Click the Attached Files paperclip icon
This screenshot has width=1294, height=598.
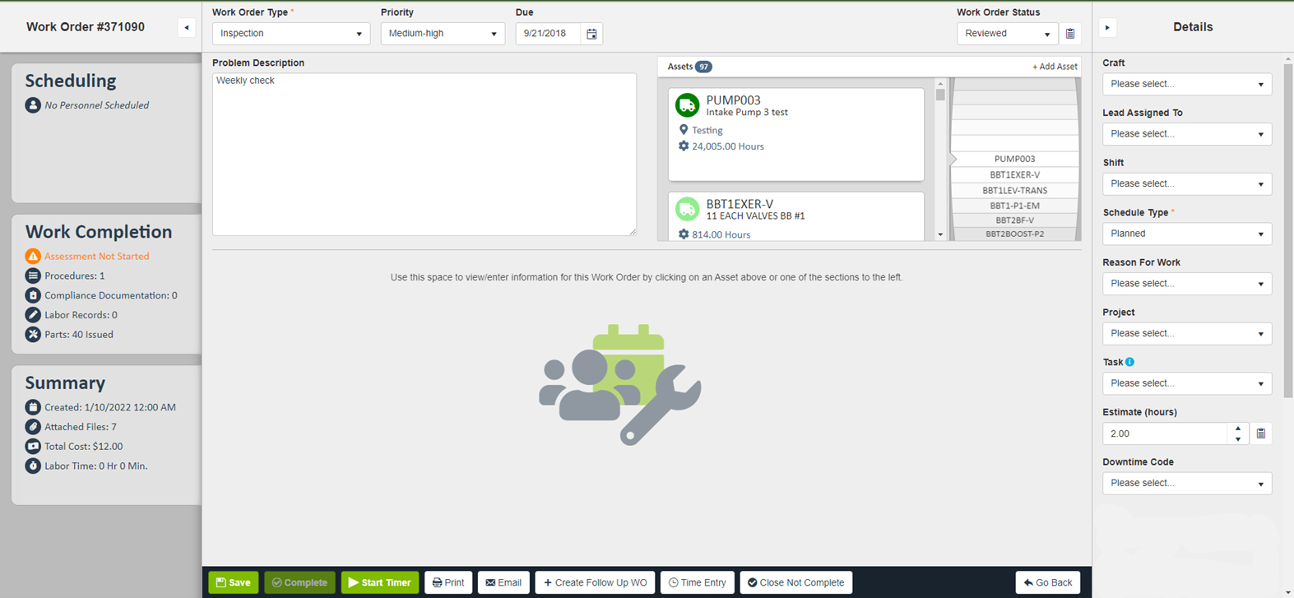[33, 427]
